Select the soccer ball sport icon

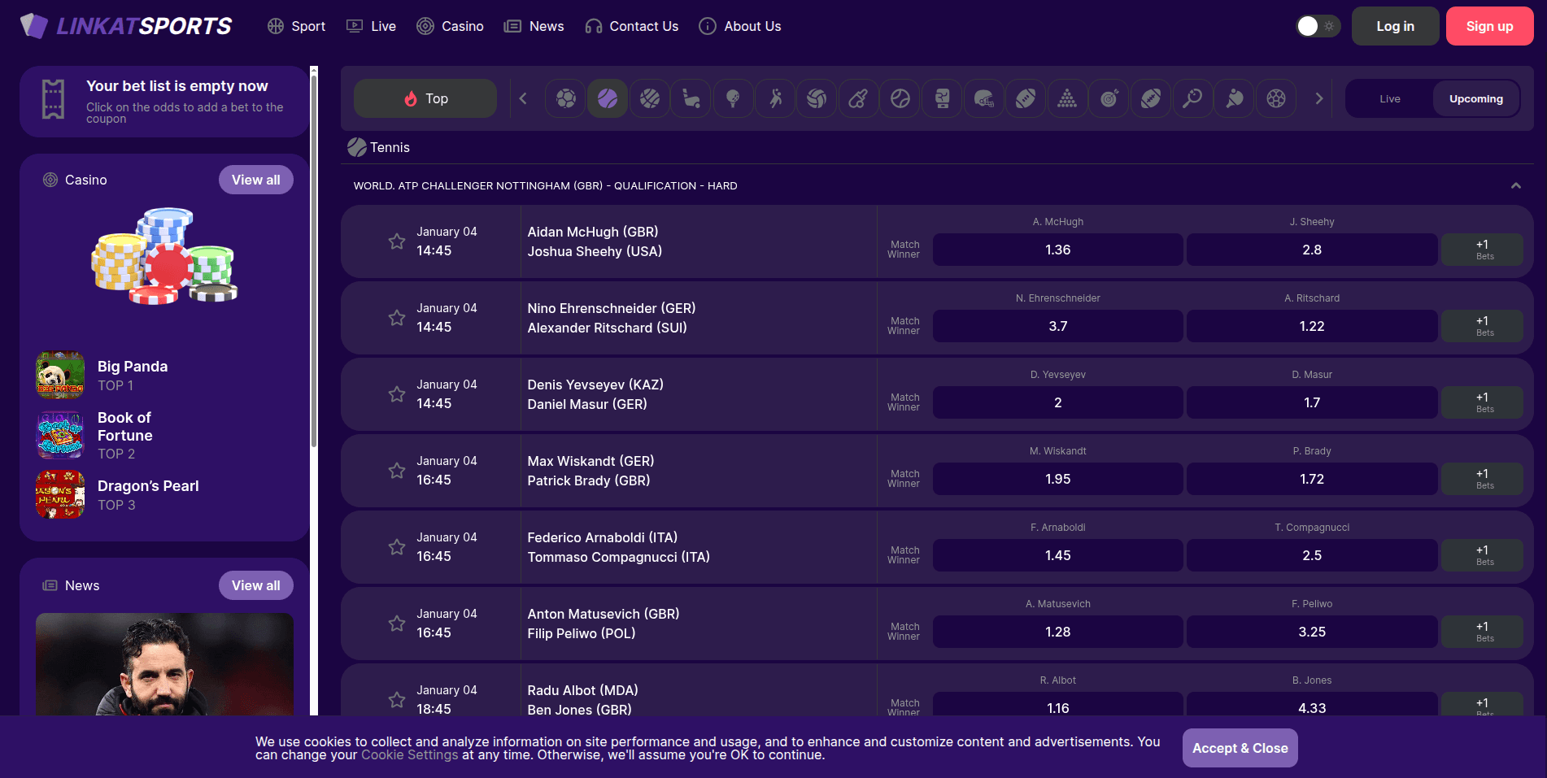[x=565, y=98]
